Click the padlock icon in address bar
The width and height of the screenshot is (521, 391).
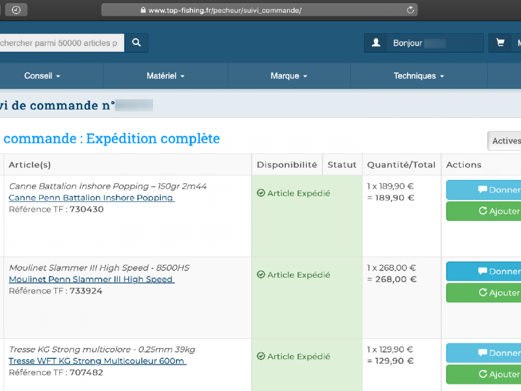point(143,10)
